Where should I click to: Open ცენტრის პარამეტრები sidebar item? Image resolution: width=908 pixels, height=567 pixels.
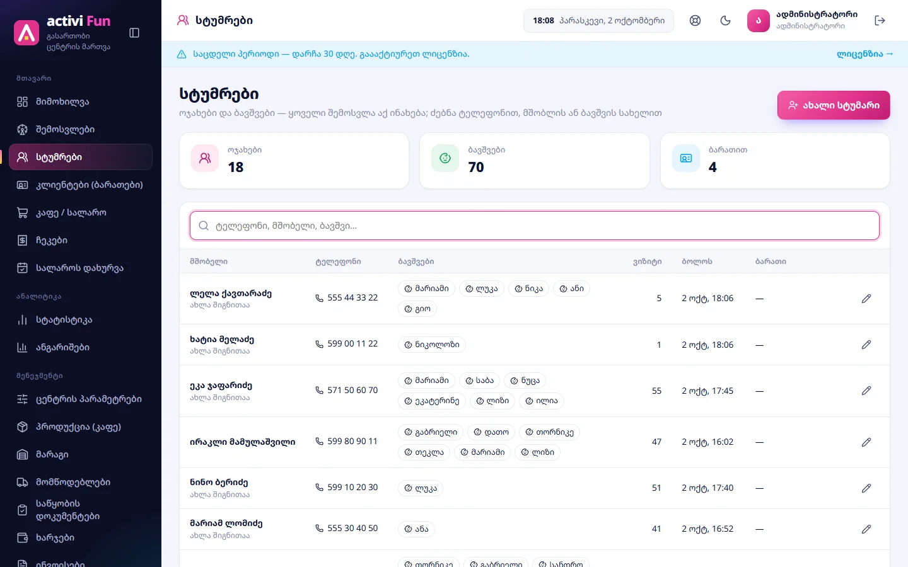(x=81, y=399)
